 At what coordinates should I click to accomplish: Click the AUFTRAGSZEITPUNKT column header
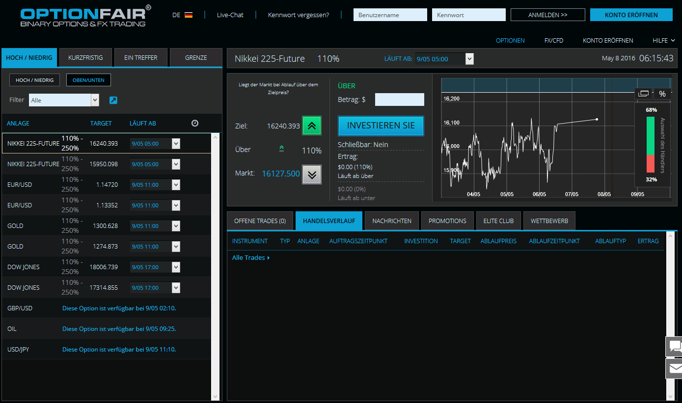coord(358,241)
